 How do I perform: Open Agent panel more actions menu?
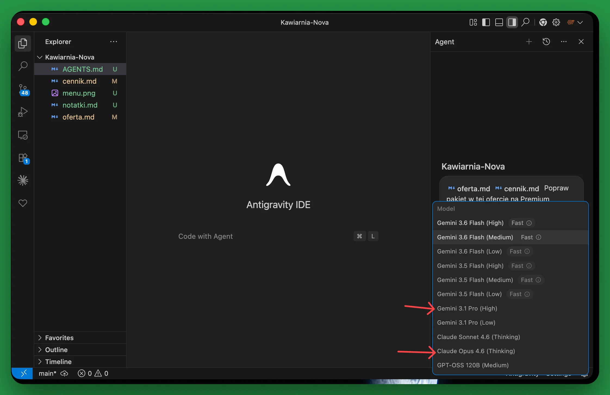click(564, 42)
